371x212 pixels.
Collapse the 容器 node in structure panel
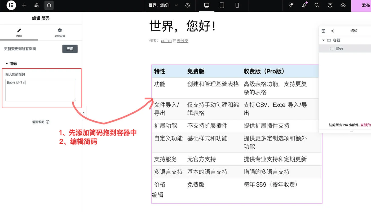323,40
